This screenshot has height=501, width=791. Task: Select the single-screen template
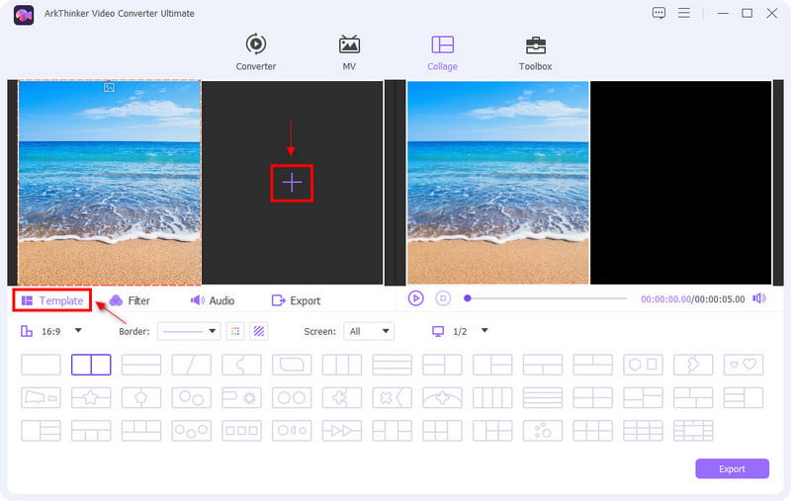pos(41,365)
